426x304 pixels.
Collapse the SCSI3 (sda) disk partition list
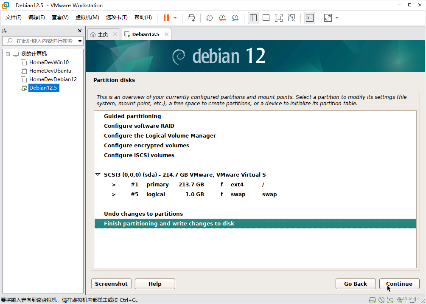[98, 175]
